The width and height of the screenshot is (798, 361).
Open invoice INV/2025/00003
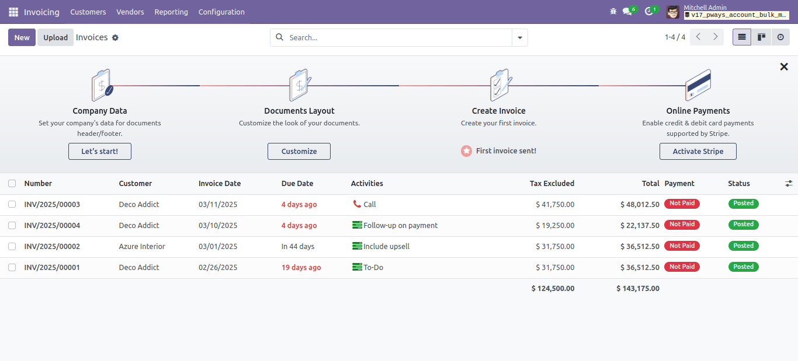(52, 204)
